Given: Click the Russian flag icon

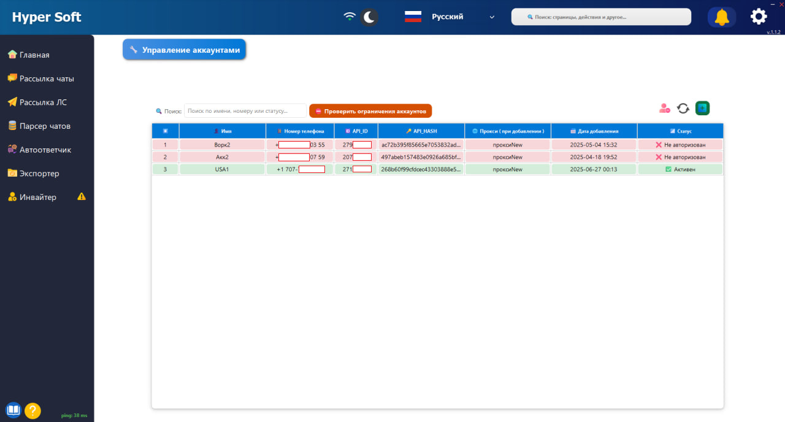Looking at the screenshot, I should (413, 17).
